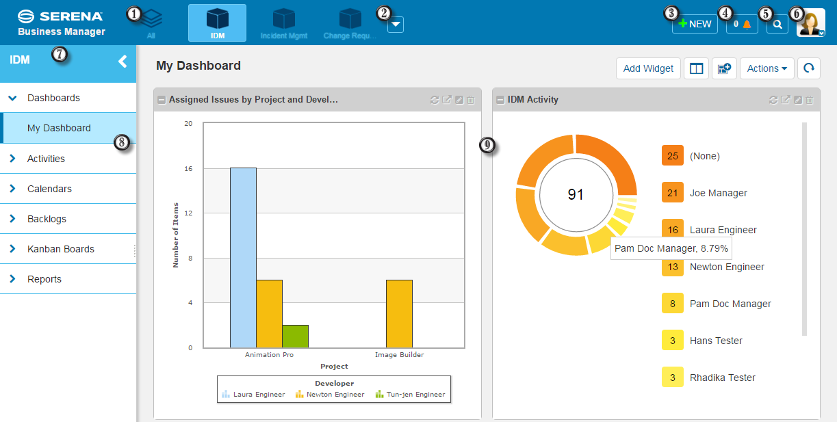This screenshot has height=422, width=837.
Task: Switch to the Incident Mgmt application
Action: pyautogui.click(x=284, y=23)
